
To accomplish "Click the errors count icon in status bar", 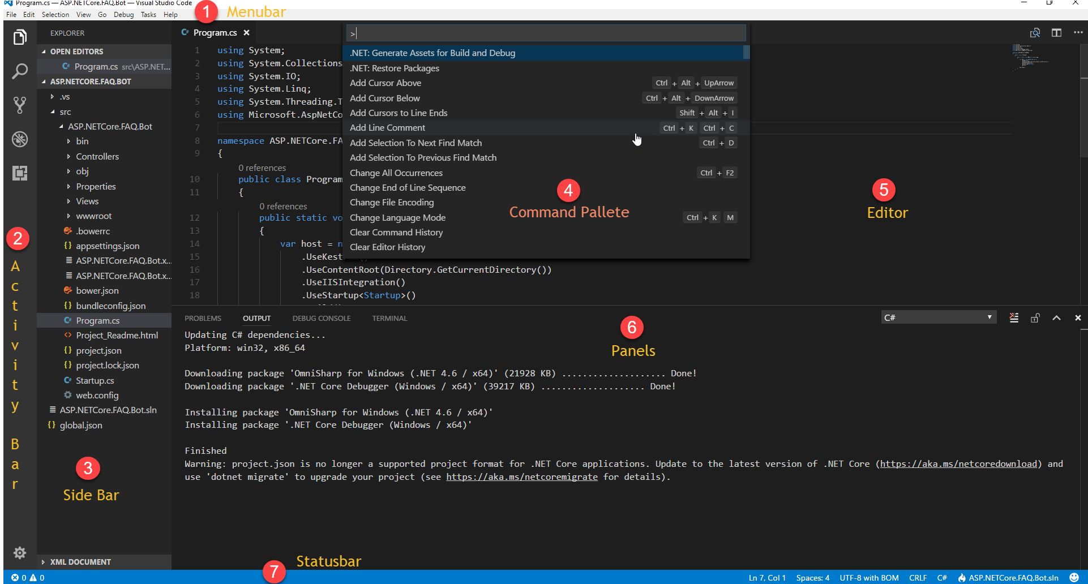I will (x=15, y=578).
